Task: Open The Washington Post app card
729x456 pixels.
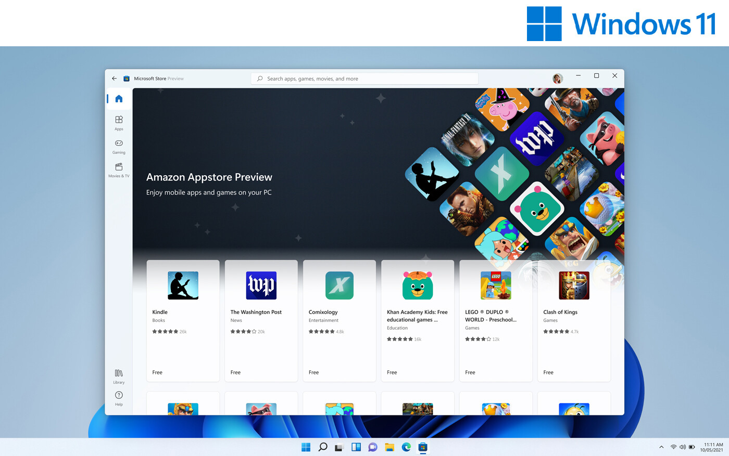Action: (261, 321)
